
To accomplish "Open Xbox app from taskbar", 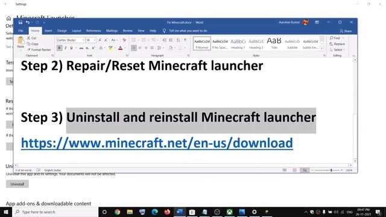I will coord(229,212).
